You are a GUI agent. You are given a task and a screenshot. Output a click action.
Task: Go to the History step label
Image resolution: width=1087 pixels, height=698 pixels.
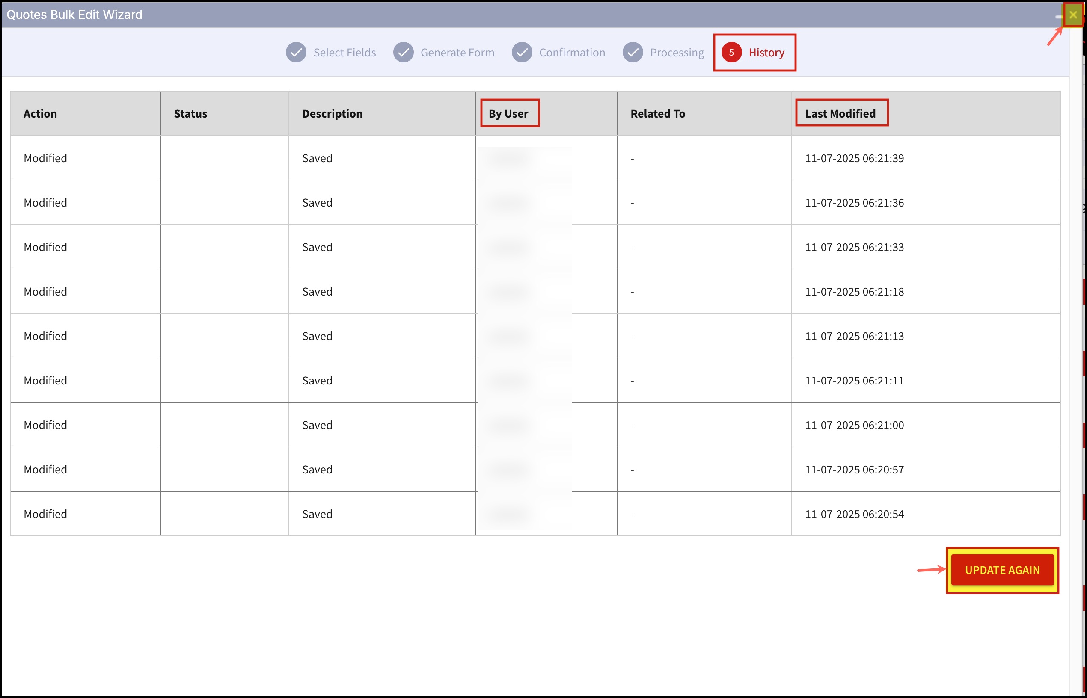coord(766,53)
